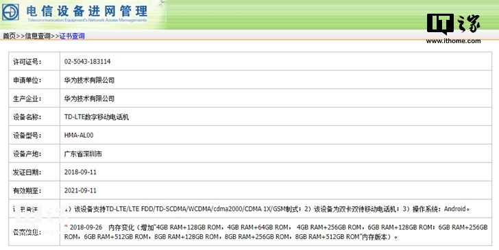Open the 首页 breadcrumb link

point(9,36)
